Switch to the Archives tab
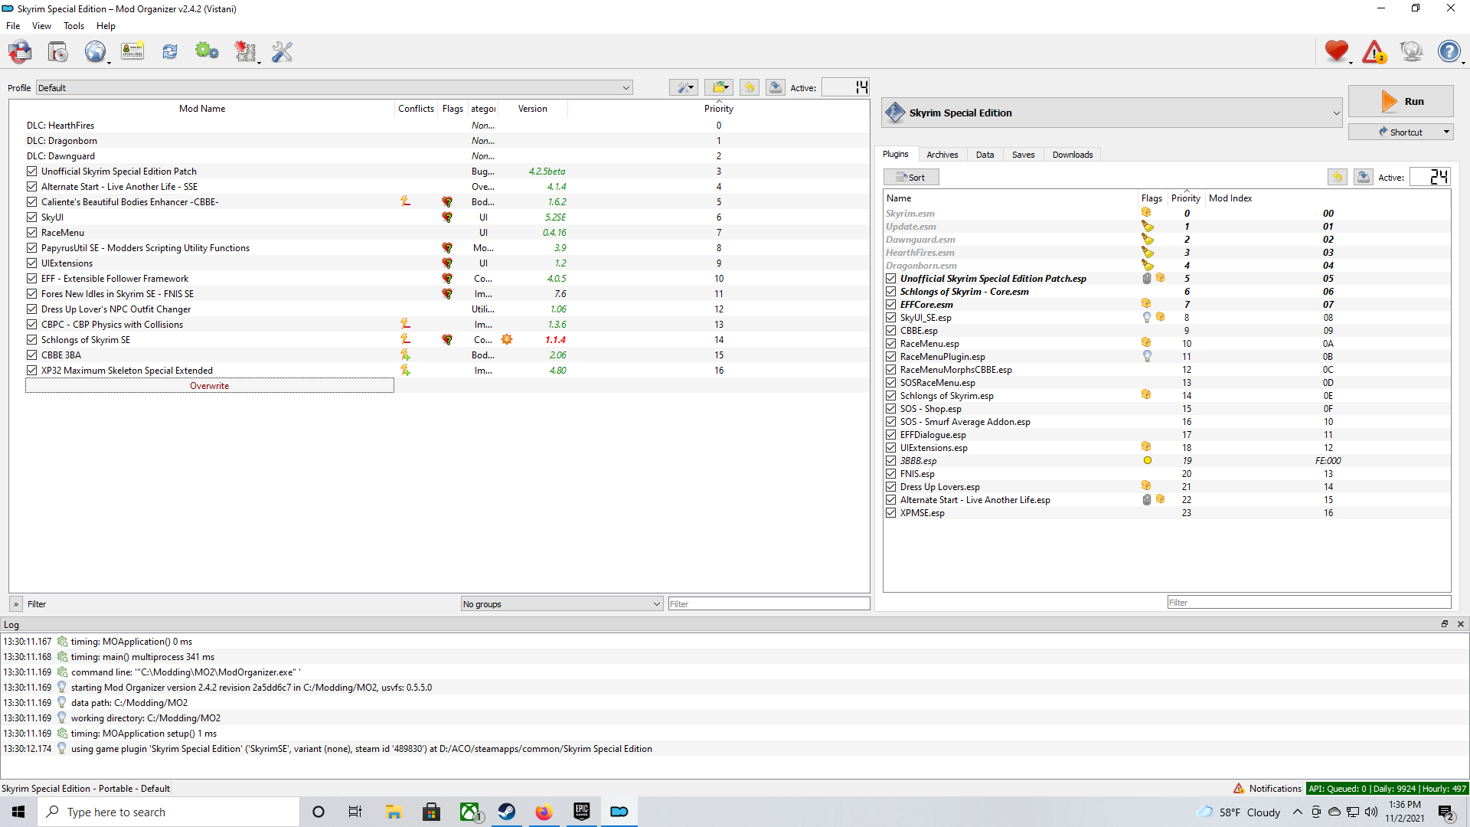The image size is (1470, 827). [942, 155]
